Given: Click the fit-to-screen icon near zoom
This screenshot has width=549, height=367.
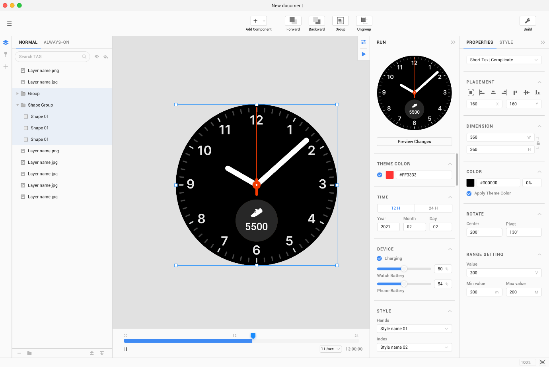Looking at the screenshot, I should pyautogui.click(x=542, y=362).
